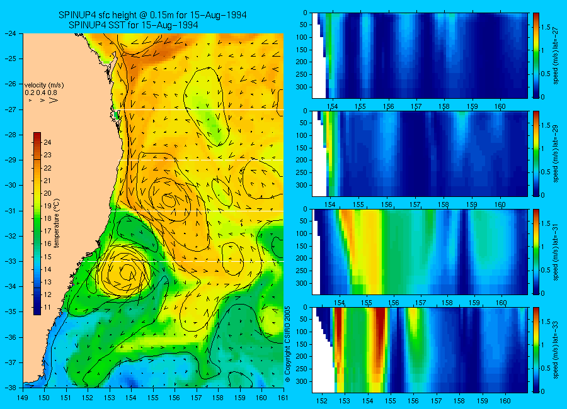The height and width of the screenshot is (409, 567).
Task: Click the -35 latitude tick on map axis
Action: click(11, 312)
